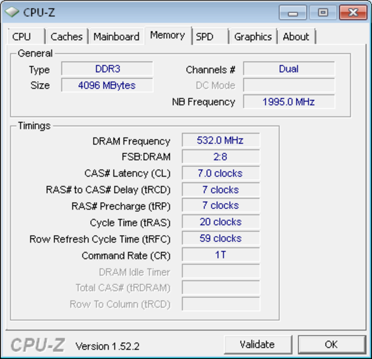Click the Command Rate (CR) label
This screenshot has height=359, width=372.
(x=126, y=255)
